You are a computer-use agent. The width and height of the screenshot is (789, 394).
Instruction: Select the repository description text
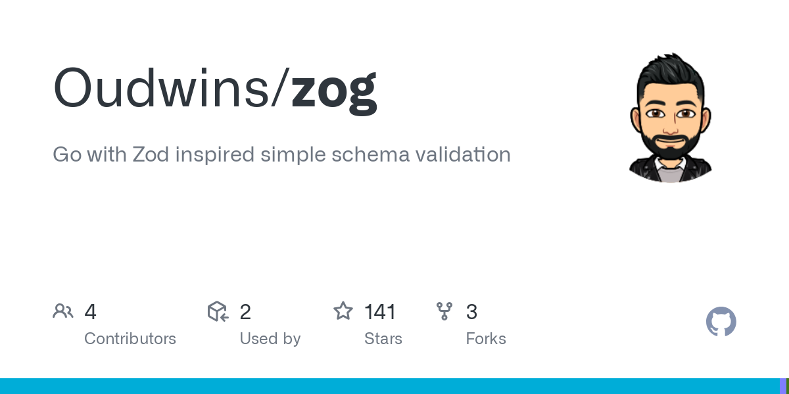tap(281, 154)
